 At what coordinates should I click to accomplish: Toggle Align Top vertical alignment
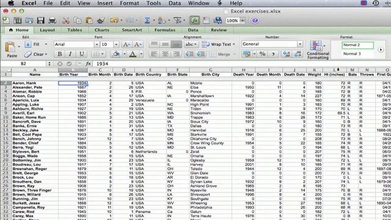click(x=155, y=45)
